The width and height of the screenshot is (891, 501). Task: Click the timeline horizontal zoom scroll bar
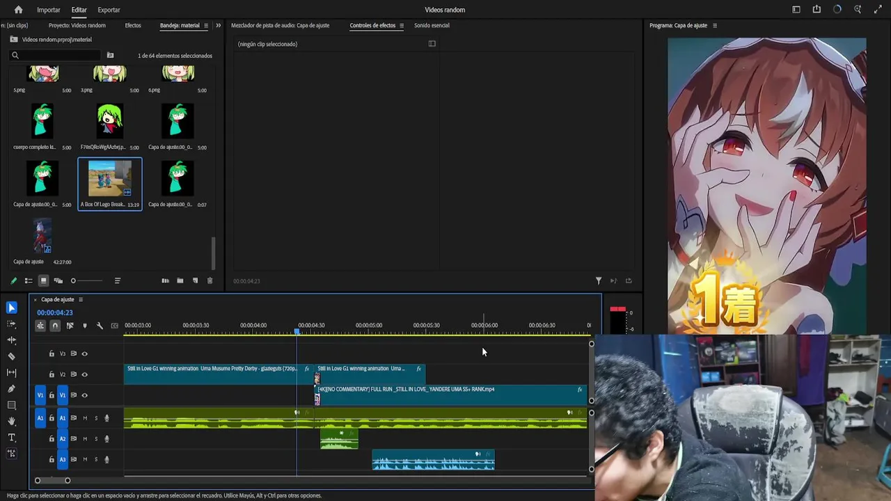(x=52, y=480)
